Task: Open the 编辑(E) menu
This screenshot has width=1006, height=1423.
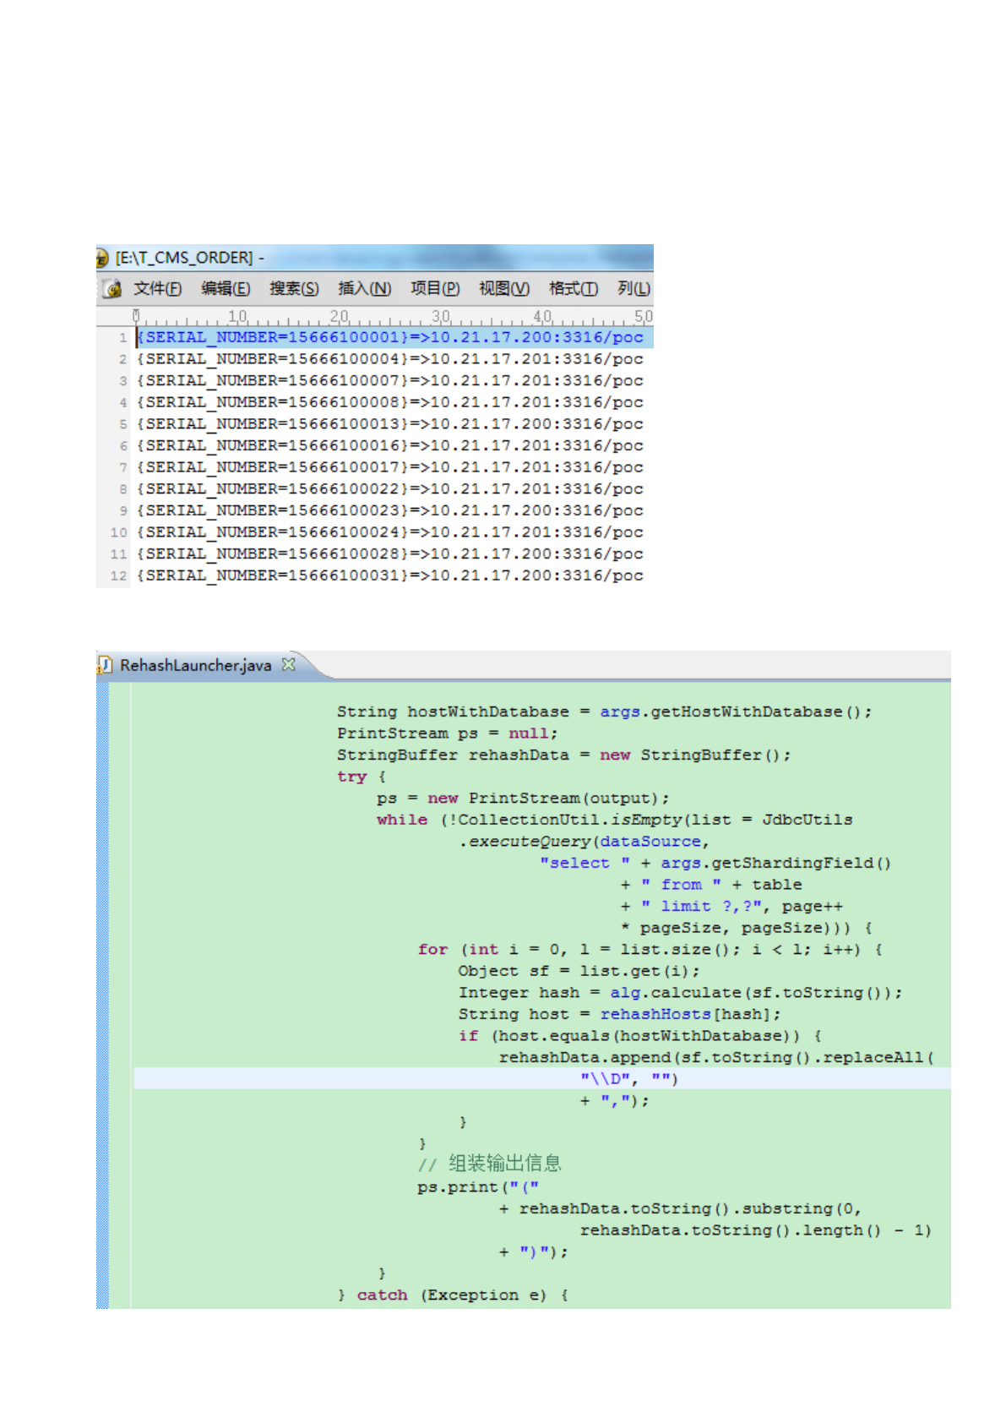Action: click(226, 289)
